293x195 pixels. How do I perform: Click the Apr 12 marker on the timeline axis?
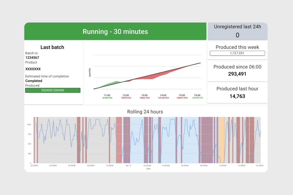[x=128, y=165]
